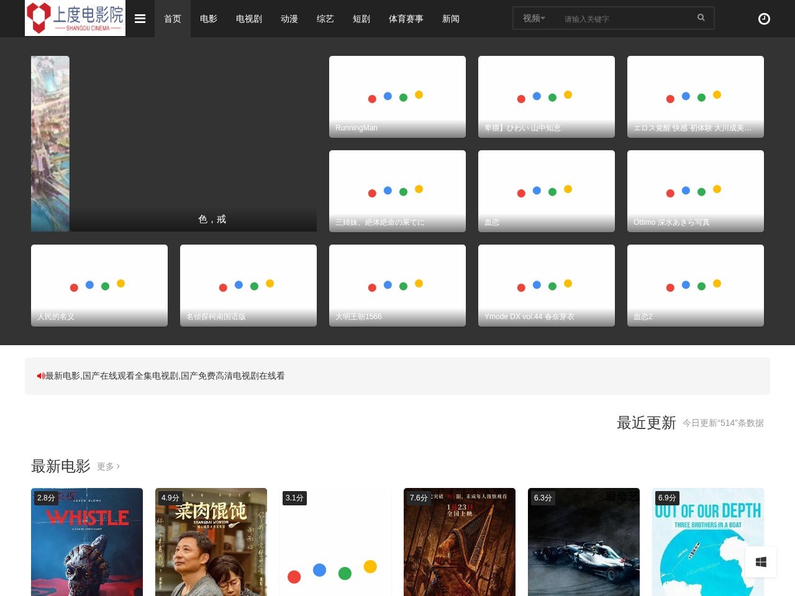The width and height of the screenshot is (795, 596).
Task: Go to the 首页 tab
Action: tap(173, 19)
